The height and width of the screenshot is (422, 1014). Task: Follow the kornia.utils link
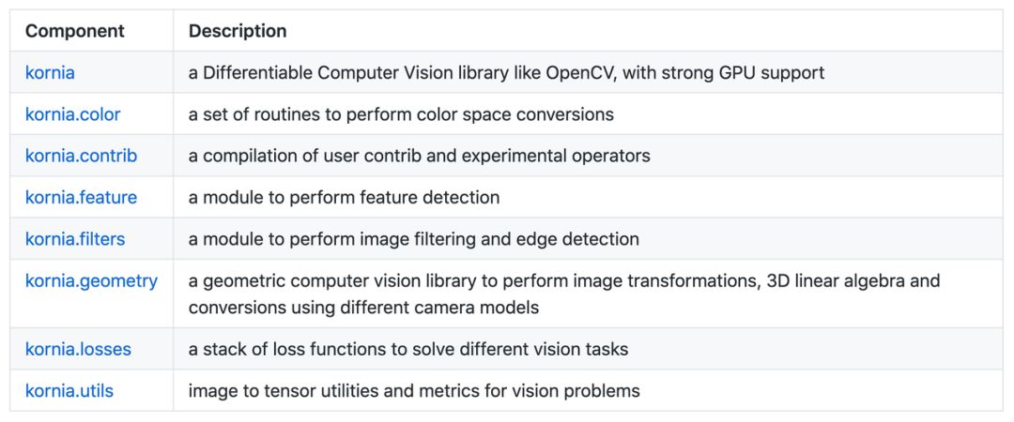click(x=69, y=391)
